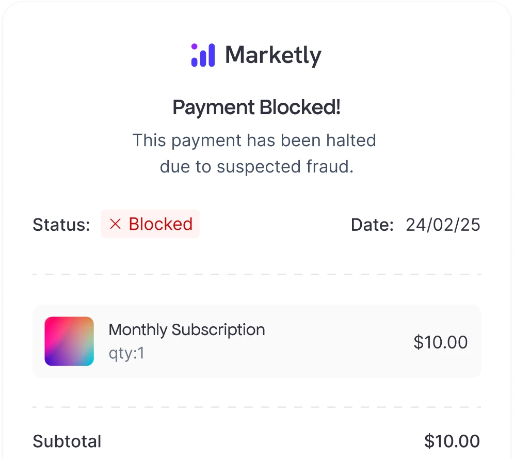Click the Blocked status badge
This screenshot has width=514, height=459.
150,224
